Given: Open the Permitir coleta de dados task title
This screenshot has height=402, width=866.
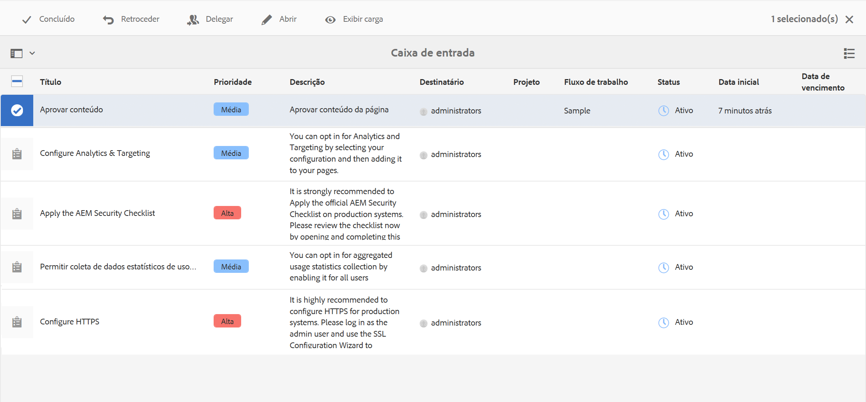Looking at the screenshot, I should click(x=118, y=267).
